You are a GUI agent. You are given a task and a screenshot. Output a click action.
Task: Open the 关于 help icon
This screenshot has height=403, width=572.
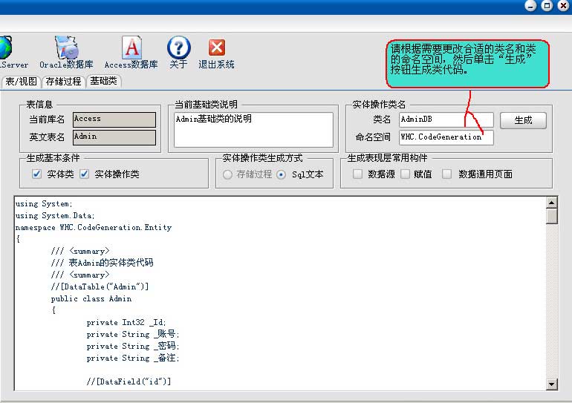point(178,48)
